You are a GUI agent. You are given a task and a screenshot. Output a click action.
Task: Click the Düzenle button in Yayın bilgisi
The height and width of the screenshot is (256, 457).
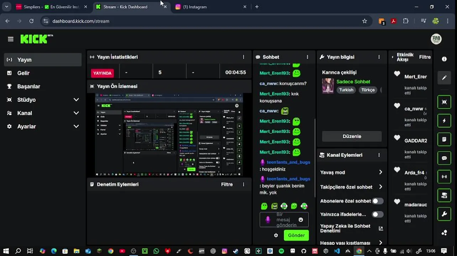pyautogui.click(x=352, y=136)
